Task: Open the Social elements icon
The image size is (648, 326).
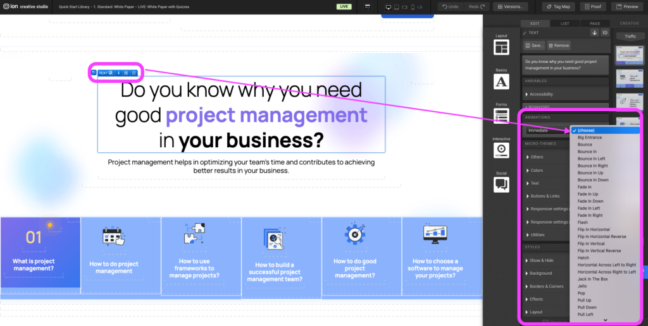Action: coord(501,184)
